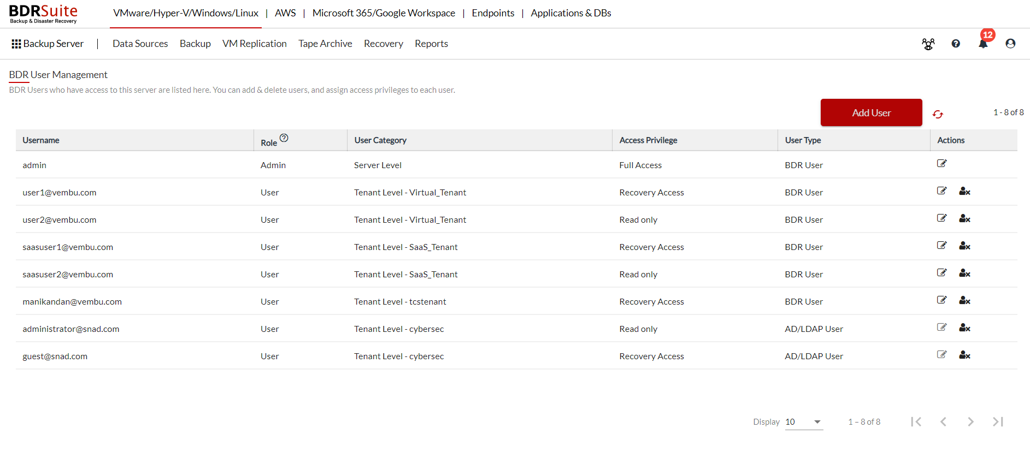Open the Data Sources menu
Viewport: 1030px width, 452px height.
pos(140,44)
